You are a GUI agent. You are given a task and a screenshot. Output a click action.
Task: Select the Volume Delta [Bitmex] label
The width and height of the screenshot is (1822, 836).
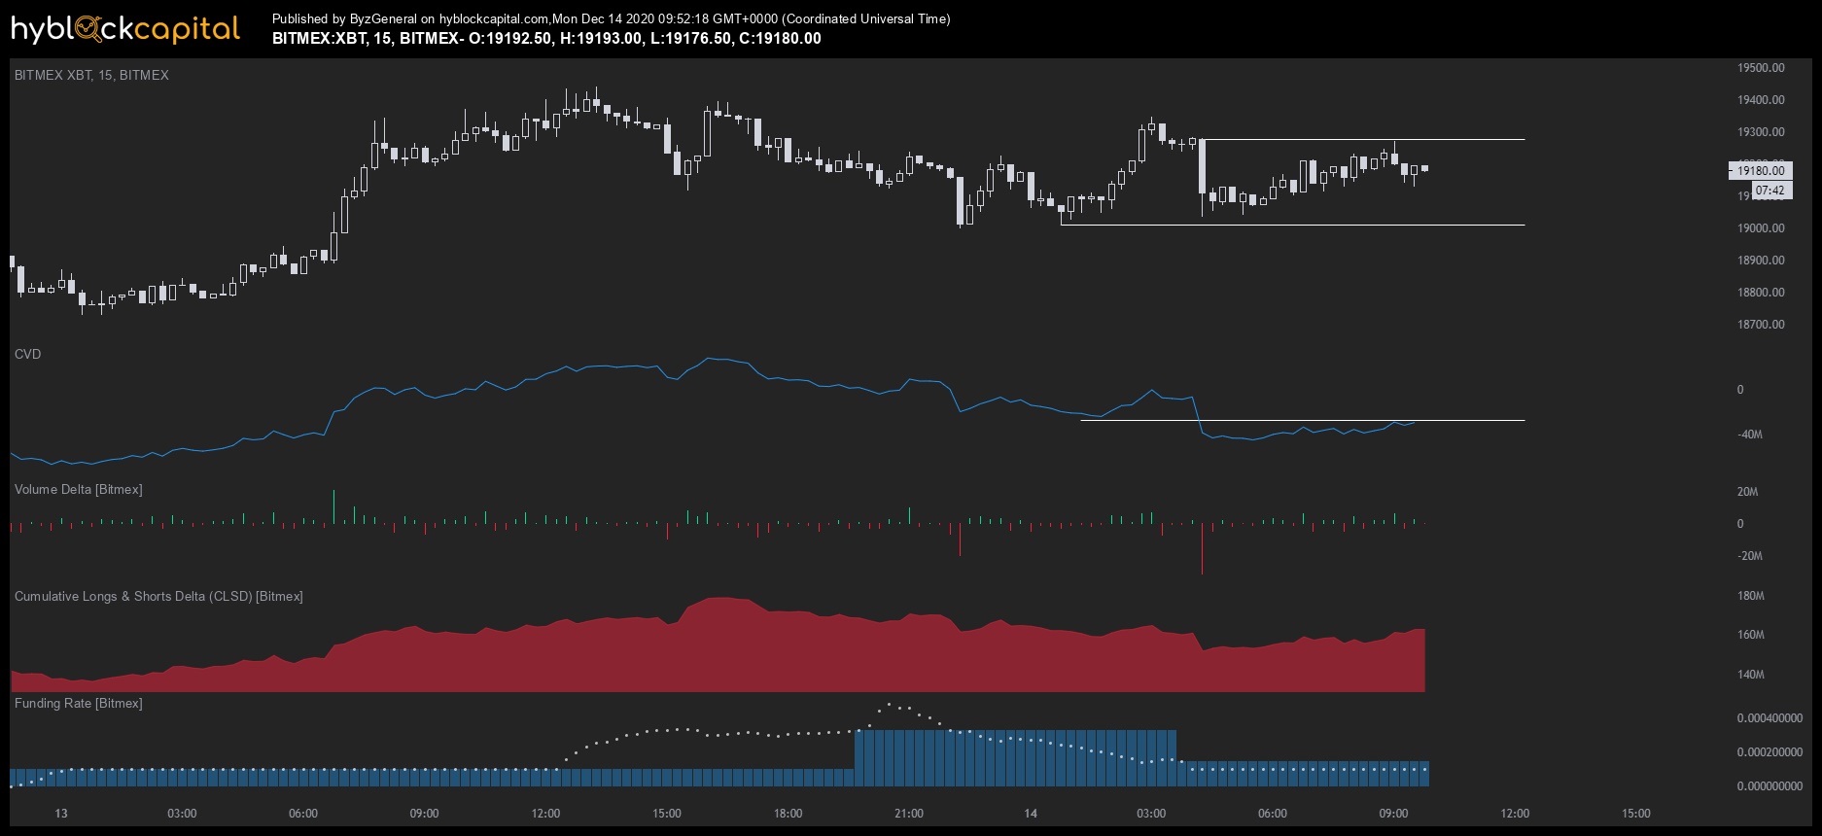click(x=79, y=489)
